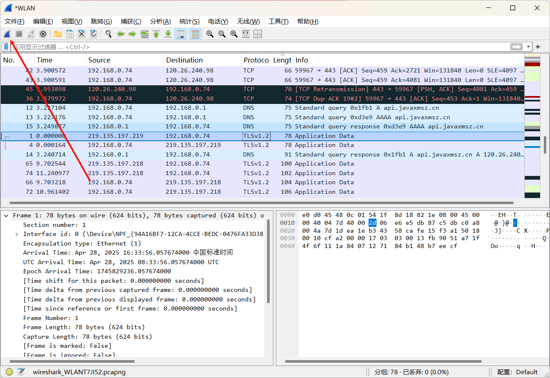Select the Arrival Time detail line

coord(128,253)
